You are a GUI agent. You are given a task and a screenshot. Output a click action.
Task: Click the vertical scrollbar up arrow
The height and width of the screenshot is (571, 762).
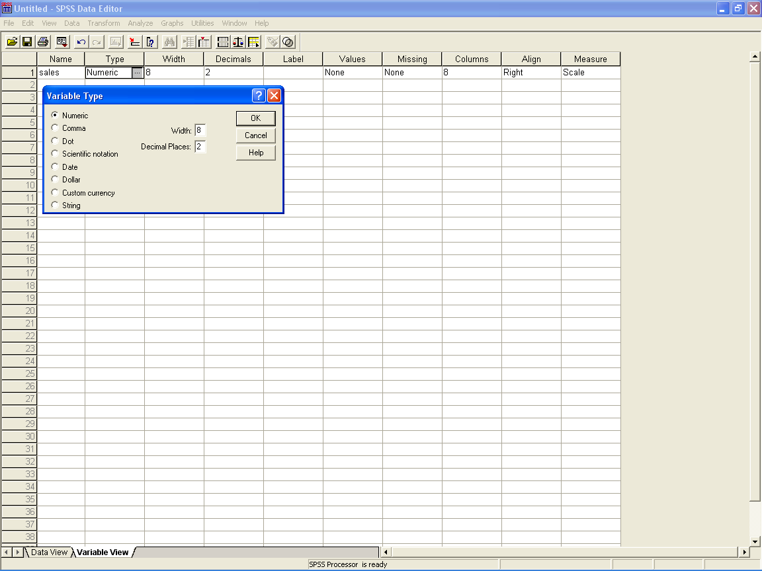[x=755, y=57]
